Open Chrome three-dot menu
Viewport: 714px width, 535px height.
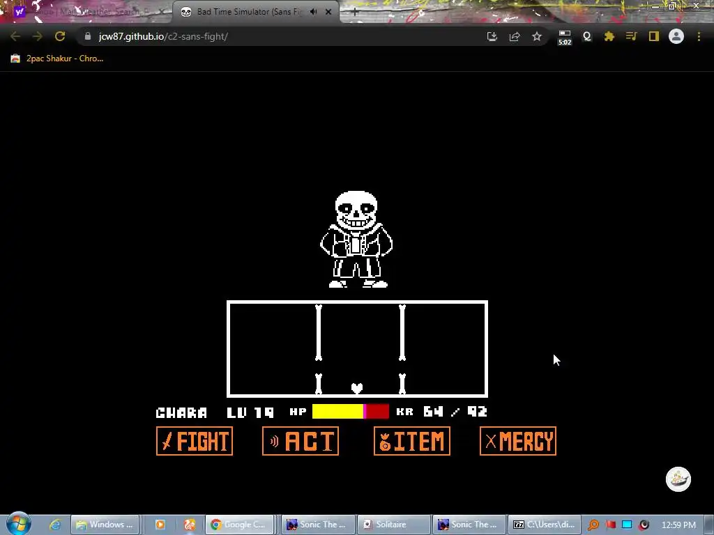[699, 36]
